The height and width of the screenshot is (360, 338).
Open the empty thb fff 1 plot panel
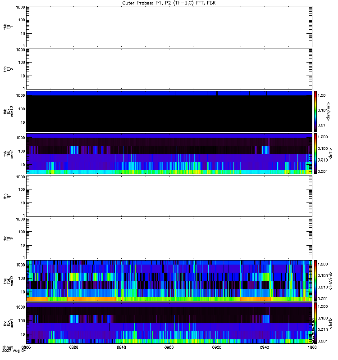169,27
